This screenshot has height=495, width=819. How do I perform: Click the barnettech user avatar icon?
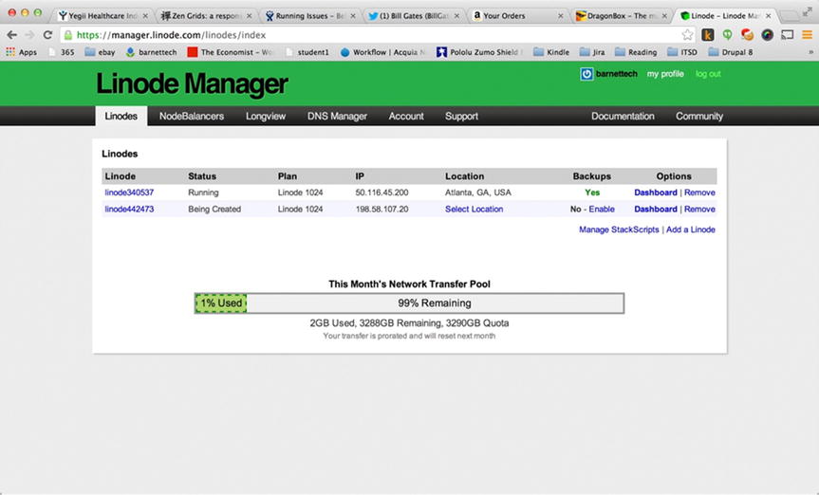[x=586, y=74]
